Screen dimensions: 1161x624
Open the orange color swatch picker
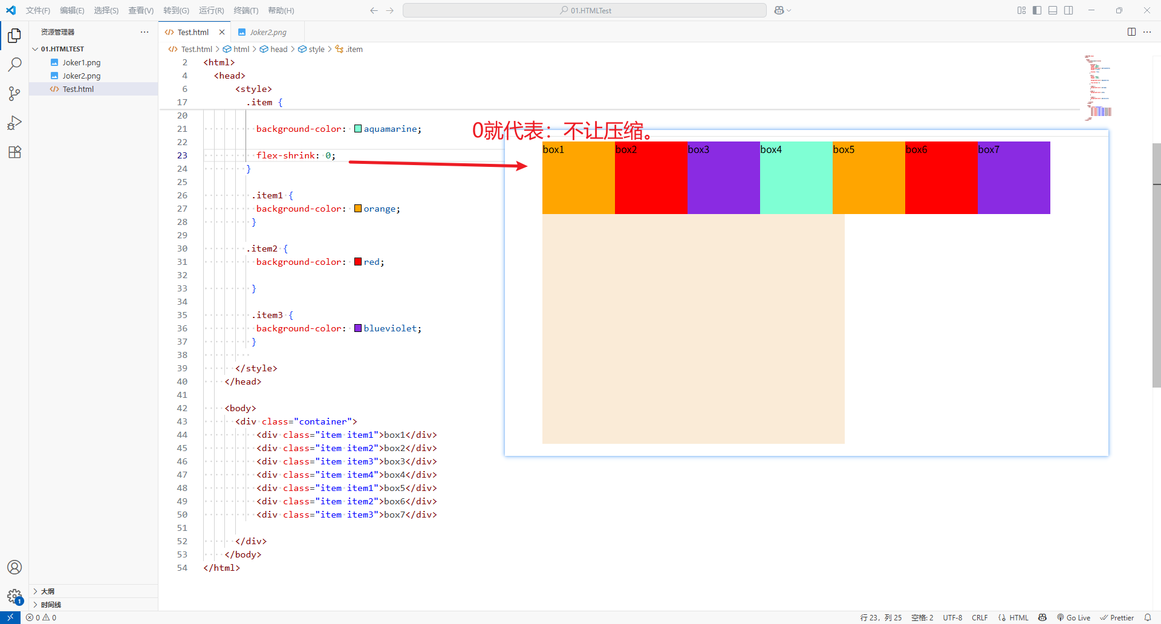[x=358, y=209]
